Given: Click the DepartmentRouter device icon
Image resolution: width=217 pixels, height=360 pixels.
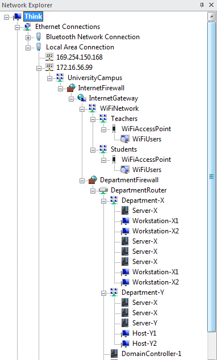Looking at the screenshot, I should click(103, 190).
